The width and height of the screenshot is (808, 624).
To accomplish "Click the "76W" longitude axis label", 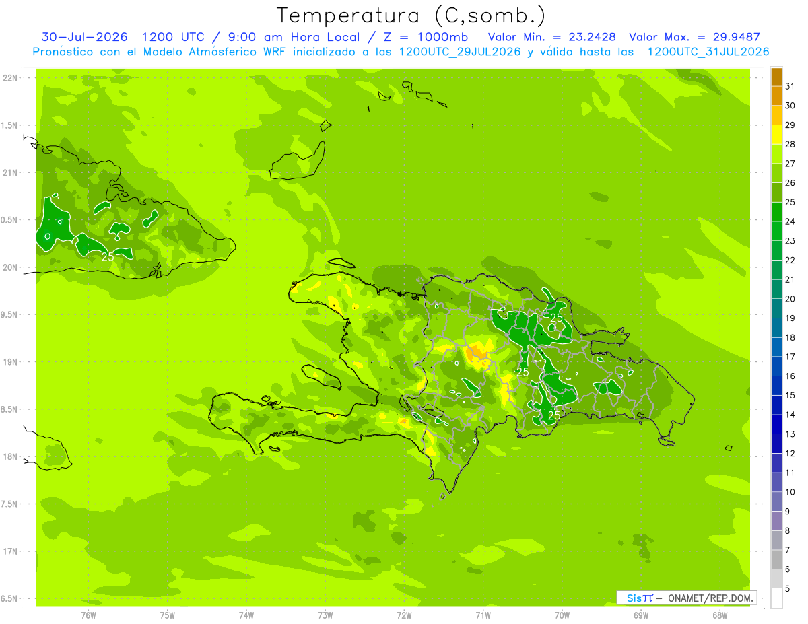I will pos(88,615).
